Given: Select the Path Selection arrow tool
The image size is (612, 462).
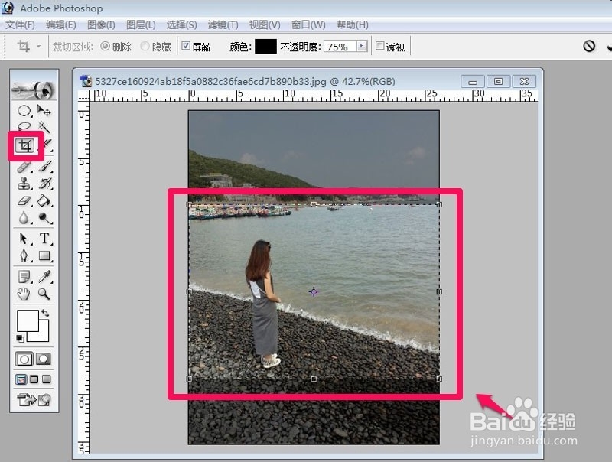Looking at the screenshot, I should pos(24,239).
